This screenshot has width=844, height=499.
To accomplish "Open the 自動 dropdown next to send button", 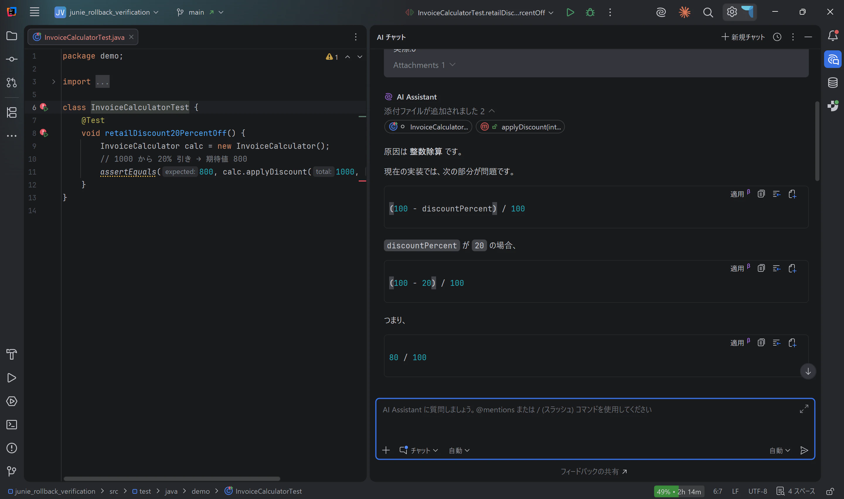I will click(780, 450).
